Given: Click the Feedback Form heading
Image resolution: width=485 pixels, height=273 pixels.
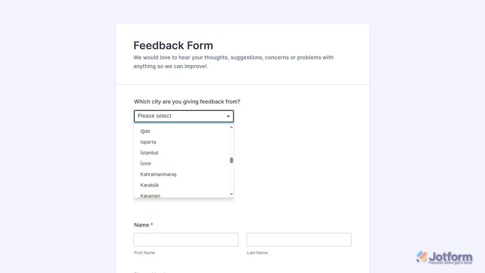Looking at the screenshot, I should point(173,45).
